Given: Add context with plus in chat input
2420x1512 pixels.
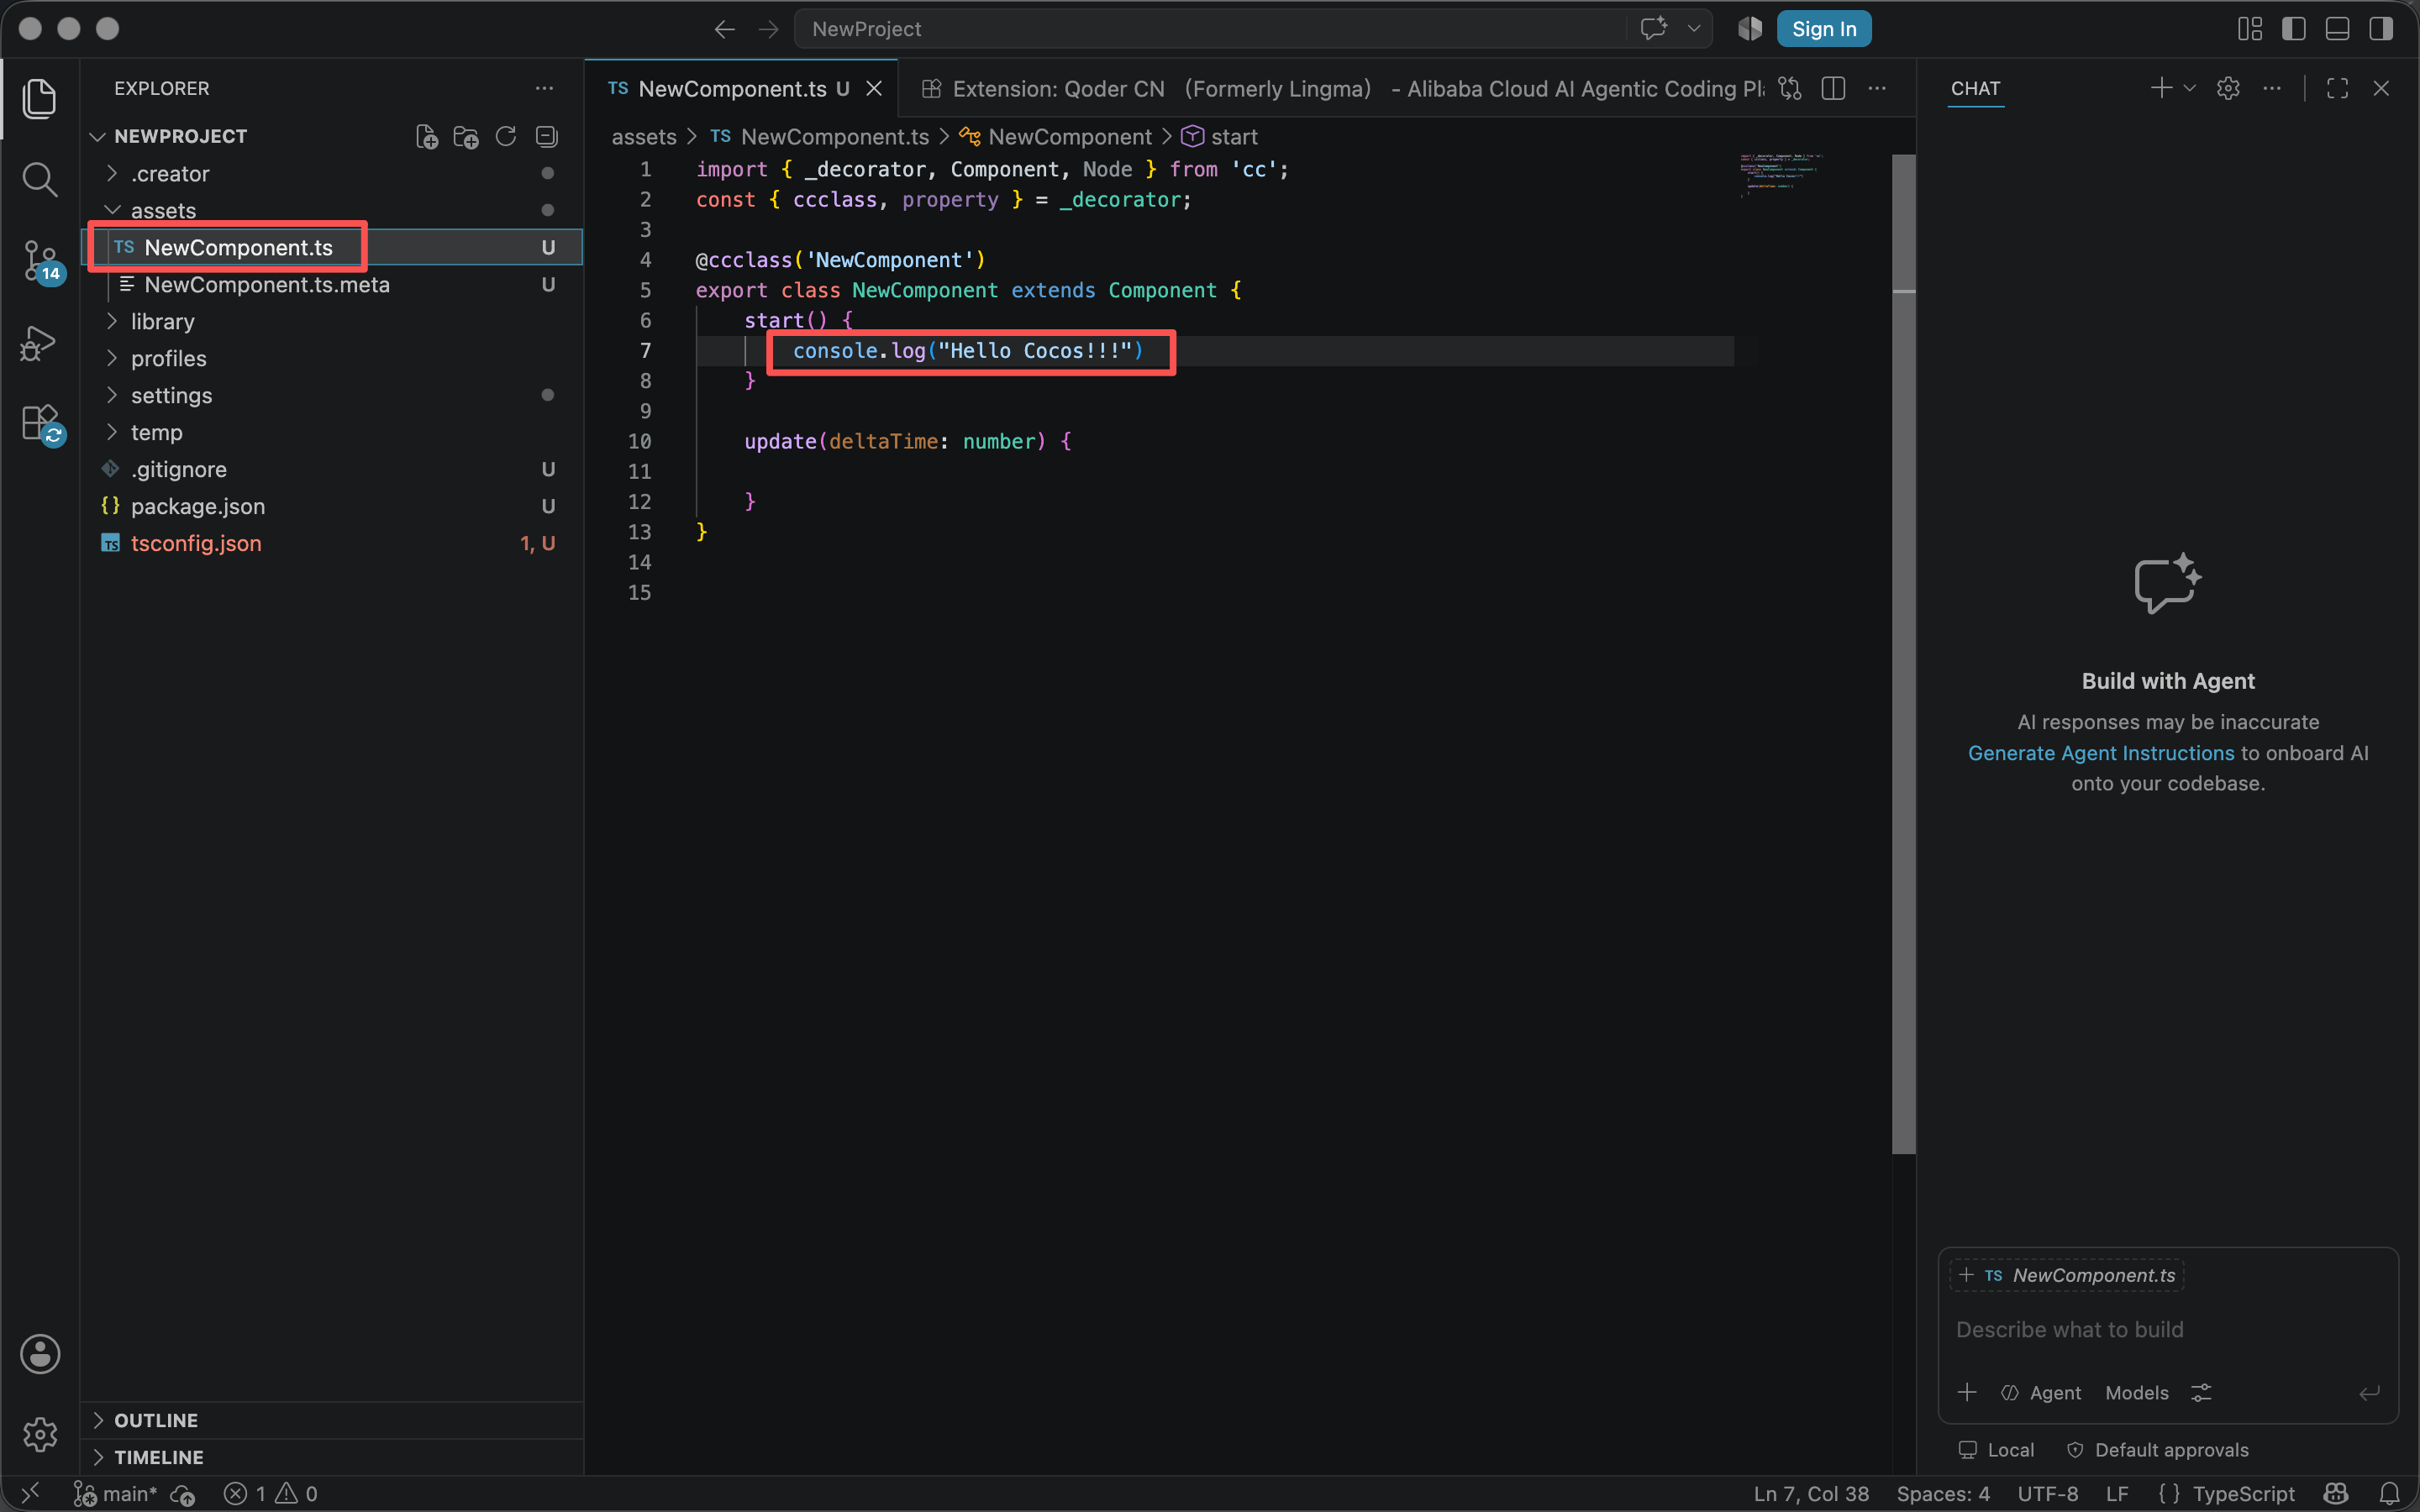Looking at the screenshot, I should coord(1966,1392).
